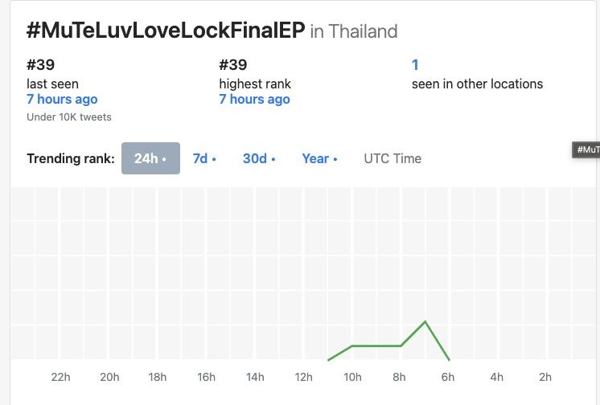Click the start of the green rank line
This screenshot has height=405, width=600.
point(329,359)
